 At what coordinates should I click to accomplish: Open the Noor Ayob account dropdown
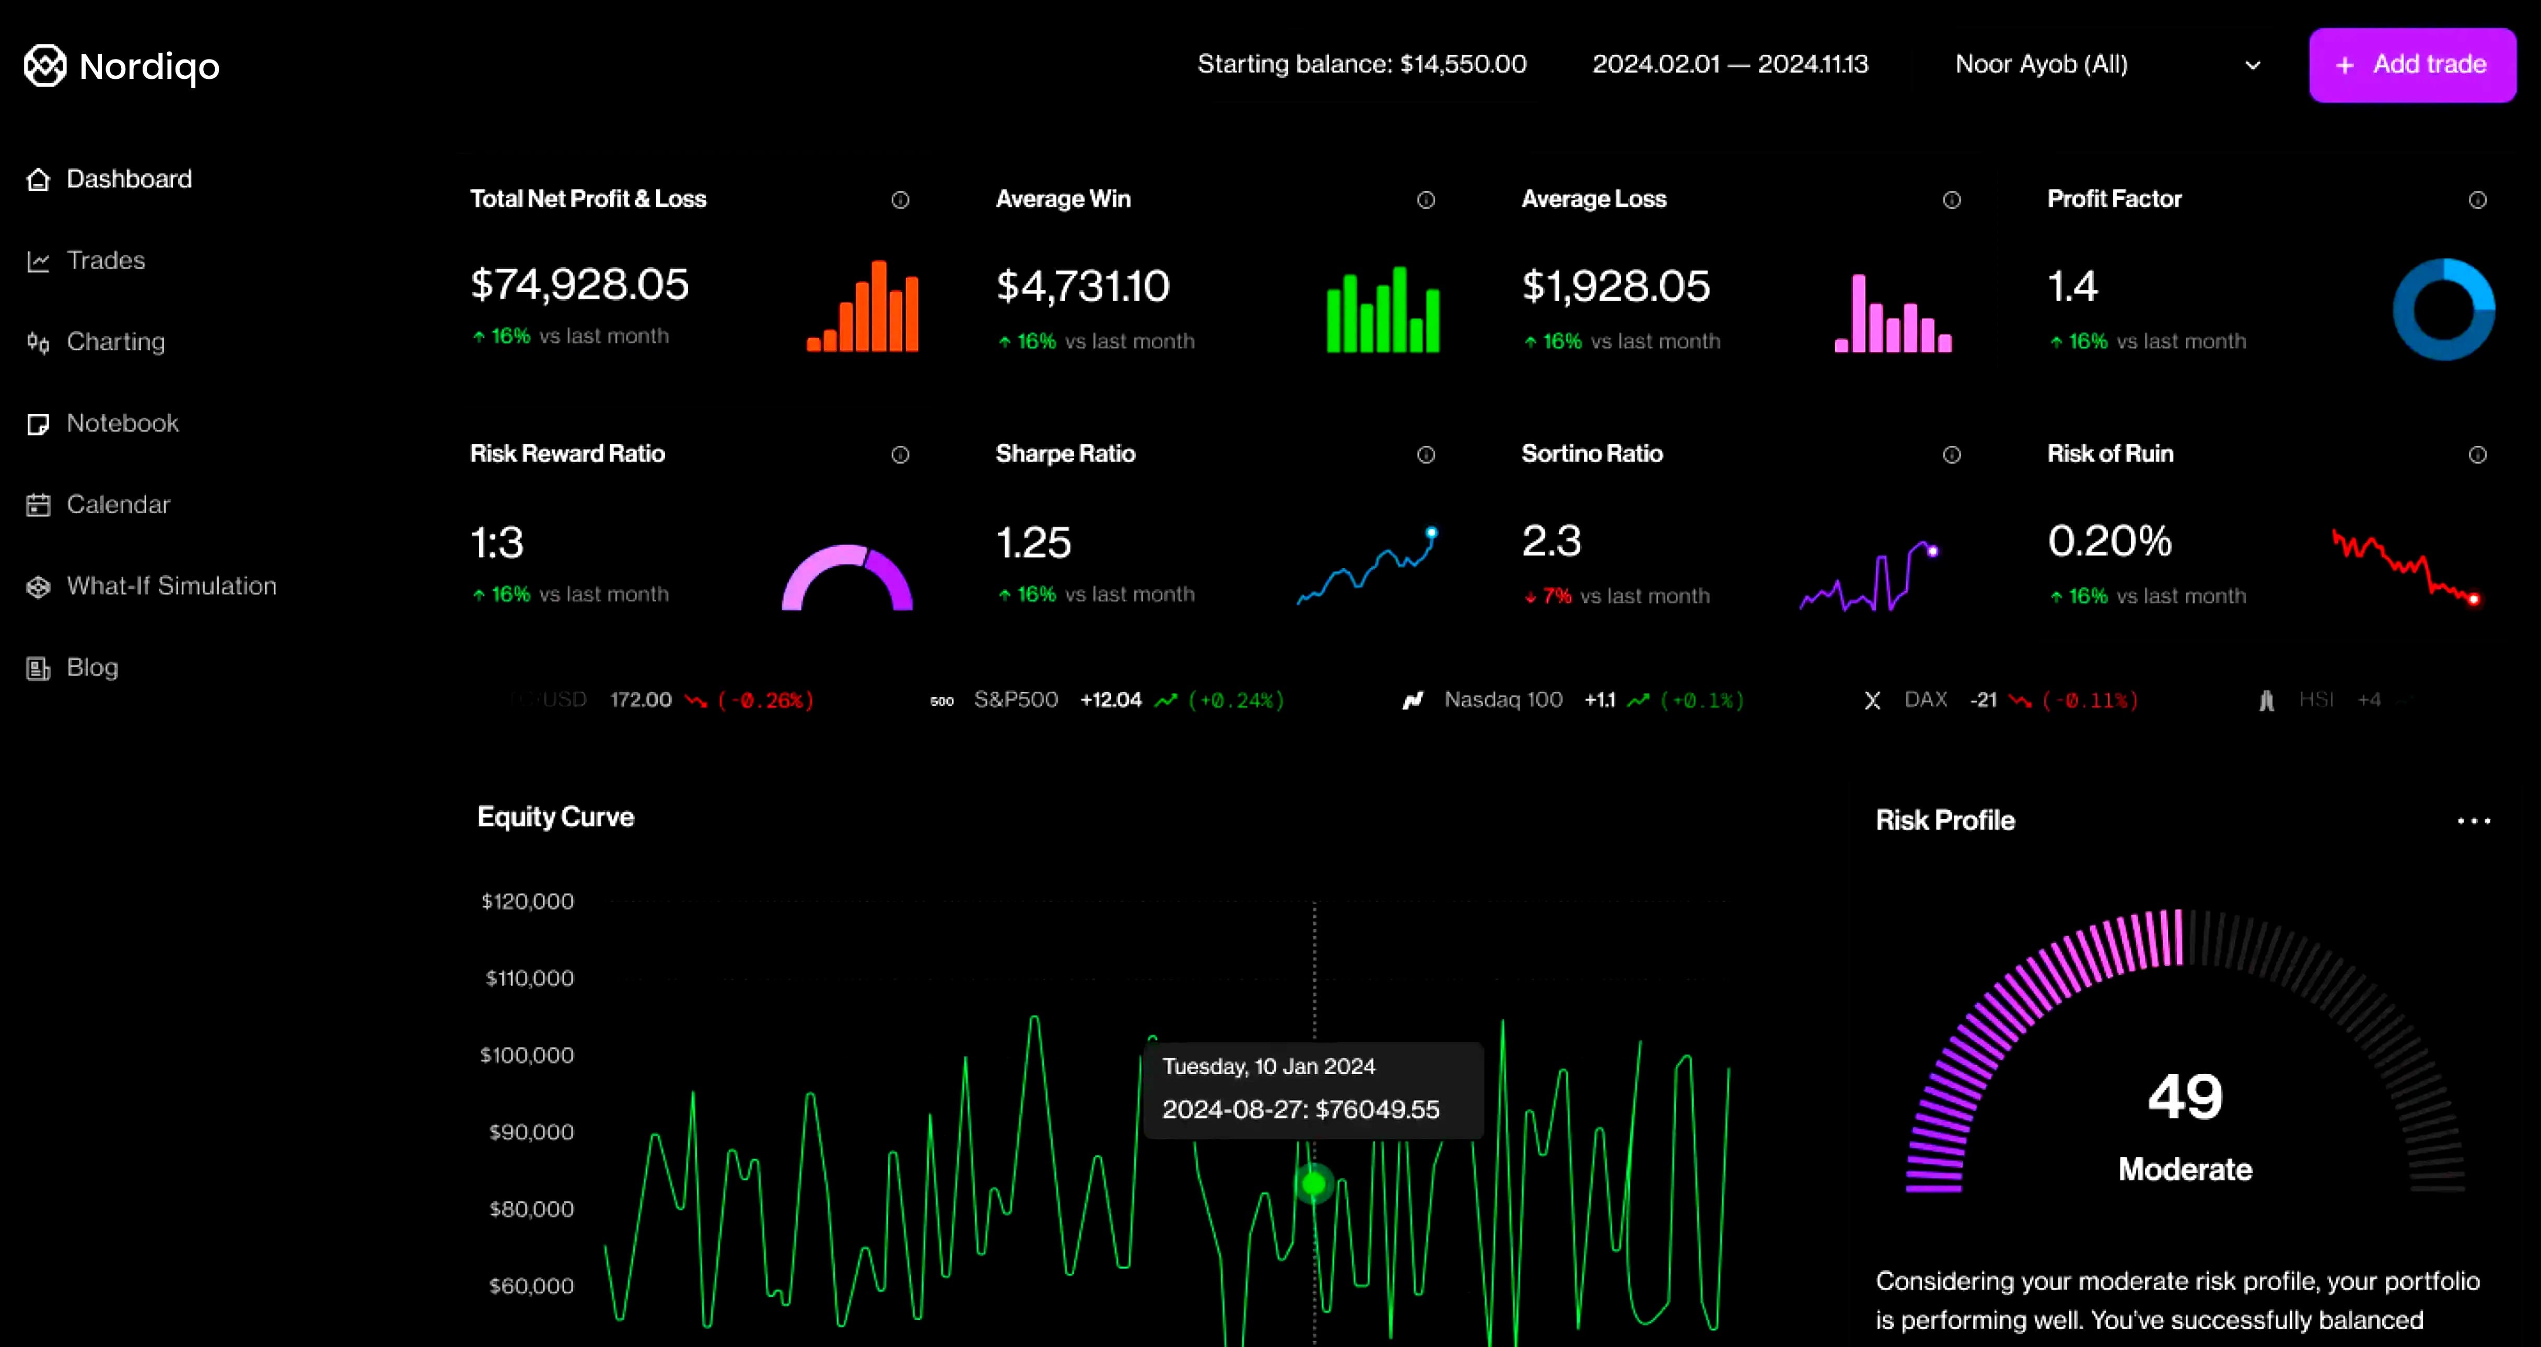[x=2107, y=64]
